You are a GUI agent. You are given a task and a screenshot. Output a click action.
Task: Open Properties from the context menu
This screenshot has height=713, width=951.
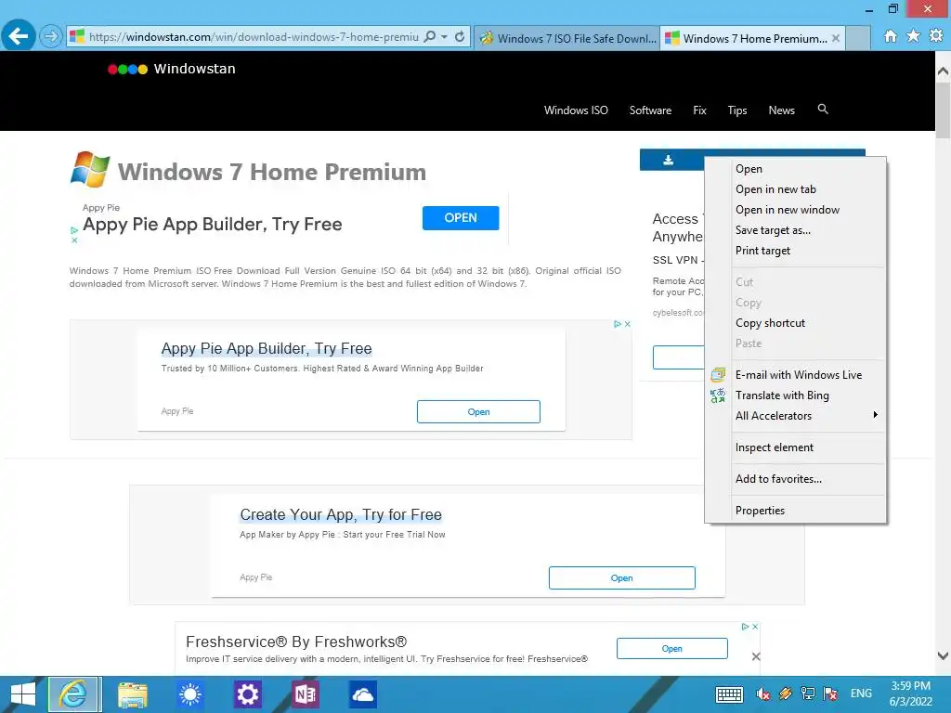[795, 511]
